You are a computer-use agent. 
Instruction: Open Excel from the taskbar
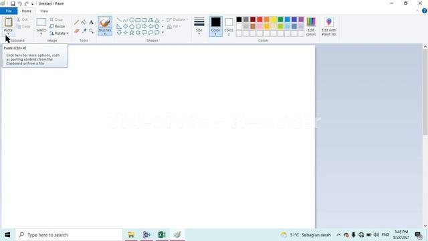[x=162, y=235]
